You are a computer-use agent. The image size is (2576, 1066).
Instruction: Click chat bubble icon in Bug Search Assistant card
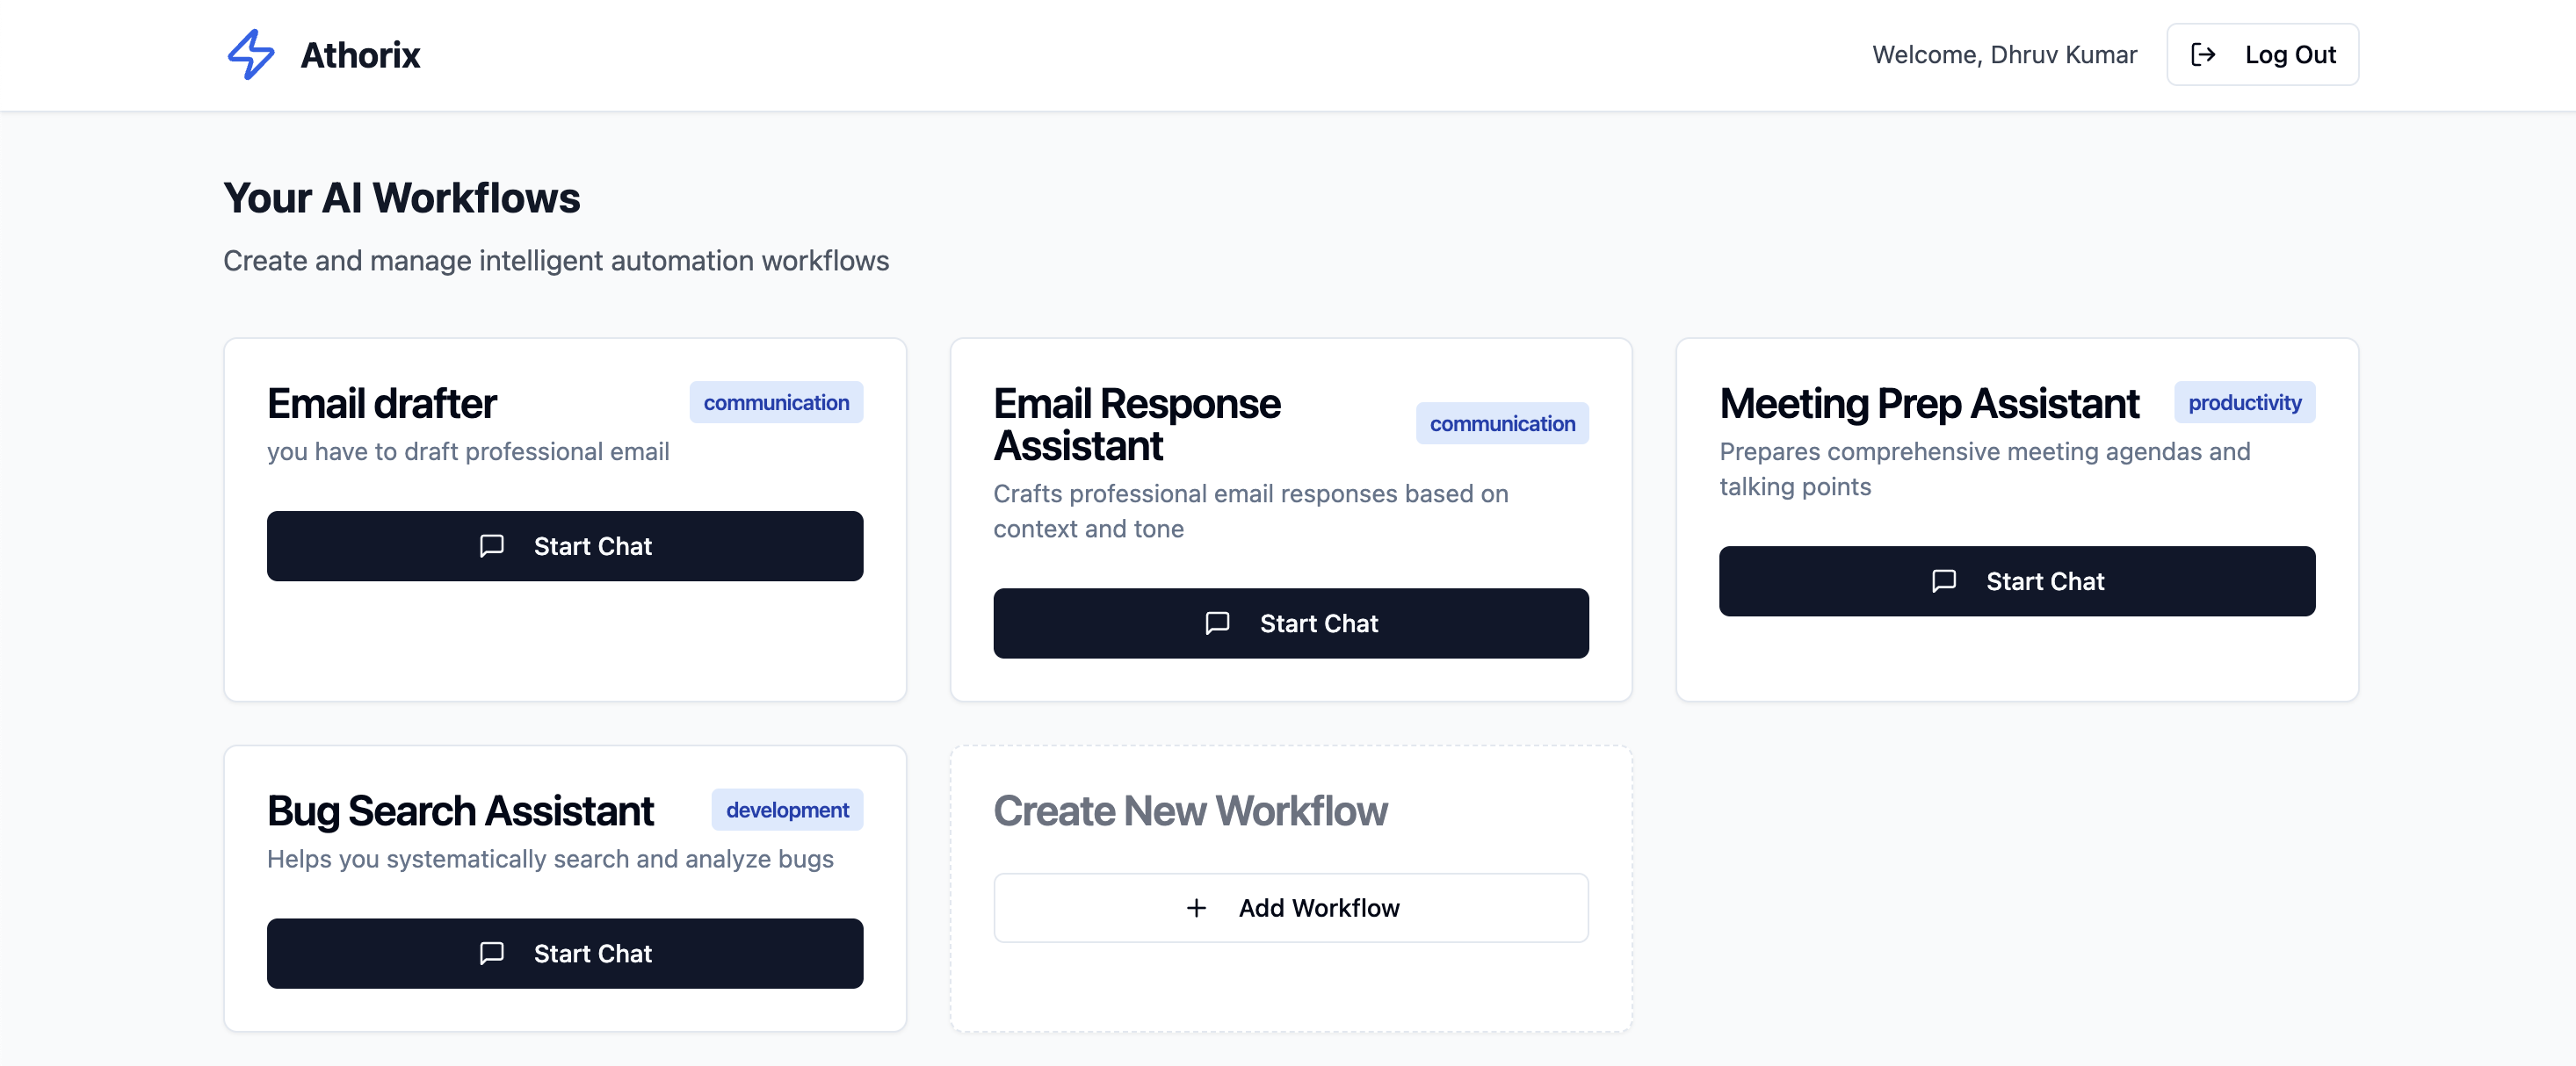(491, 953)
